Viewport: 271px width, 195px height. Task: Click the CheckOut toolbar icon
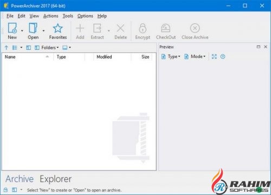166,28
